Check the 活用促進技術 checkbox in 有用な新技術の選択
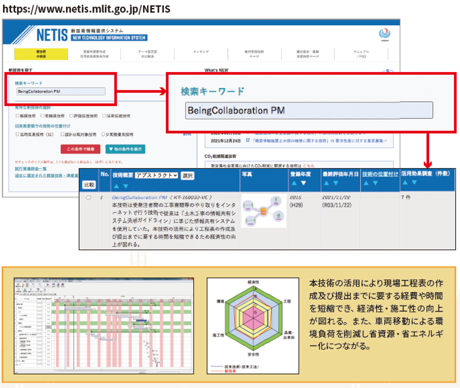Image resolution: width=460 pixels, height=388 pixels. pyautogui.click(x=104, y=116)
